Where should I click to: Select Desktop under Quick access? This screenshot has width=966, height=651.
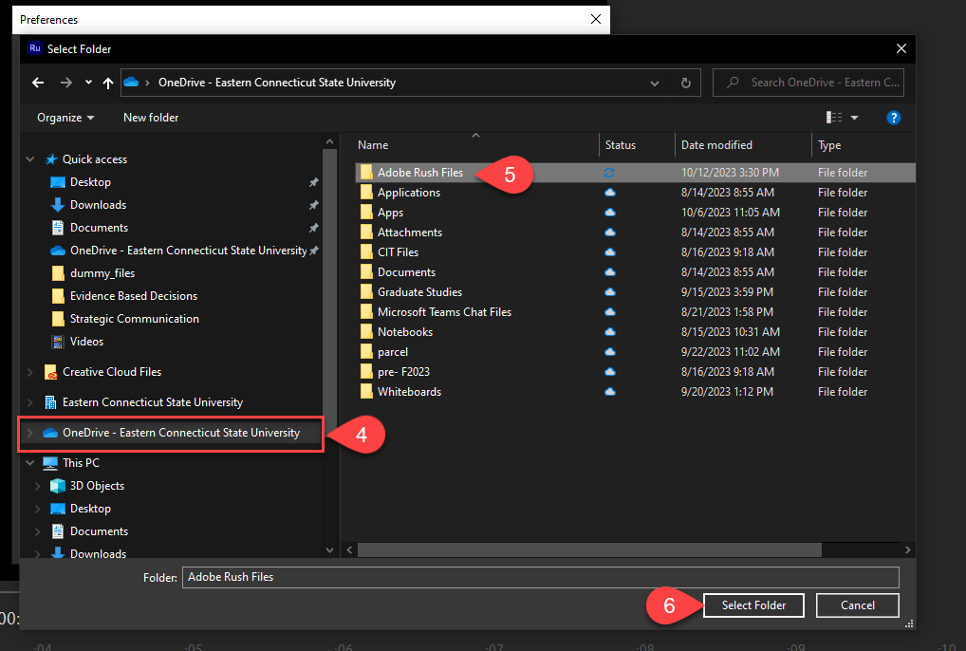90,182
